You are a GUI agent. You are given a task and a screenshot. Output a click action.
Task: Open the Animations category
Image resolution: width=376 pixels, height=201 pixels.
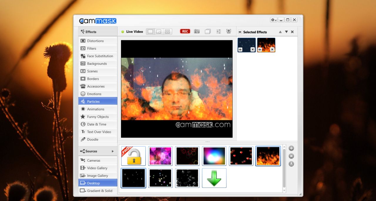point(98,109)
